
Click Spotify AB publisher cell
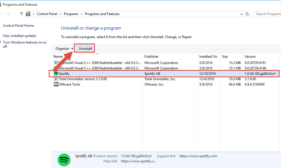click(152, 73)
